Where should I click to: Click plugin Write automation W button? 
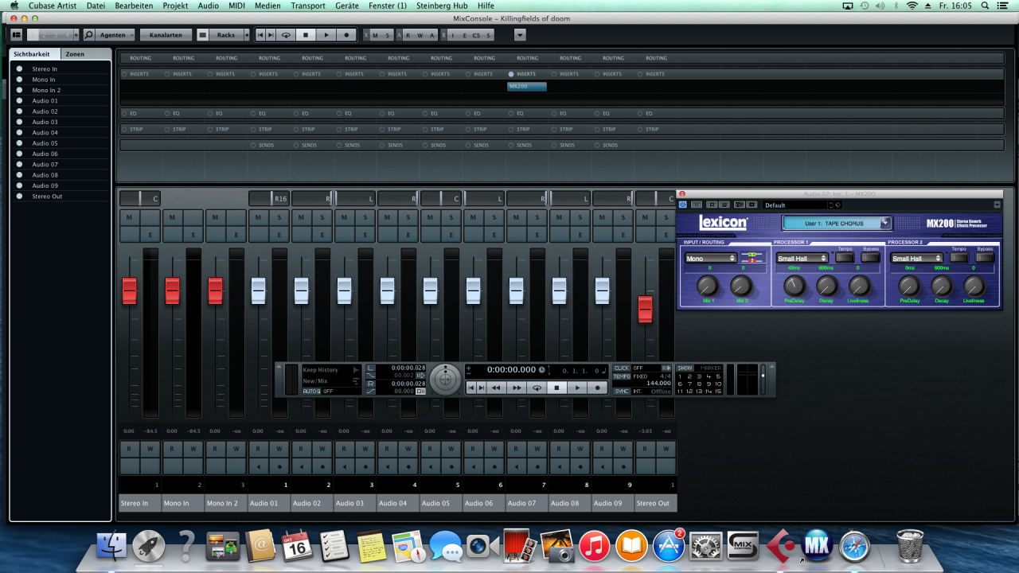(x=723, y=205)
